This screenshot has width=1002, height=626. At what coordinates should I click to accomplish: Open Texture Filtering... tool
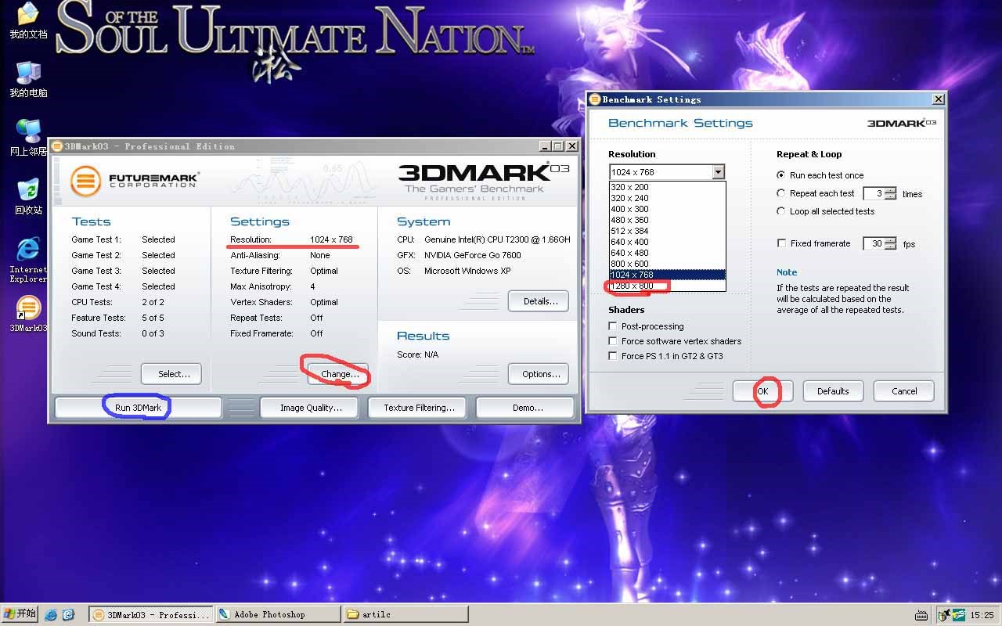(416, 408)
